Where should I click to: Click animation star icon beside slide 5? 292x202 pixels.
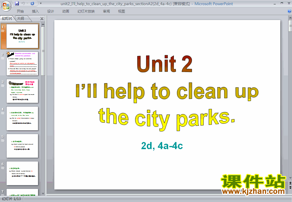click(3, 141)
